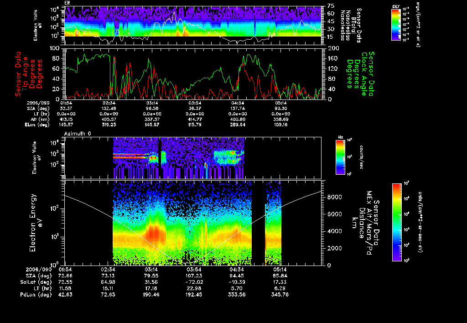Click the DEF rainbow color bar
This screenshot has height=323, width=467.
point(396,25)
